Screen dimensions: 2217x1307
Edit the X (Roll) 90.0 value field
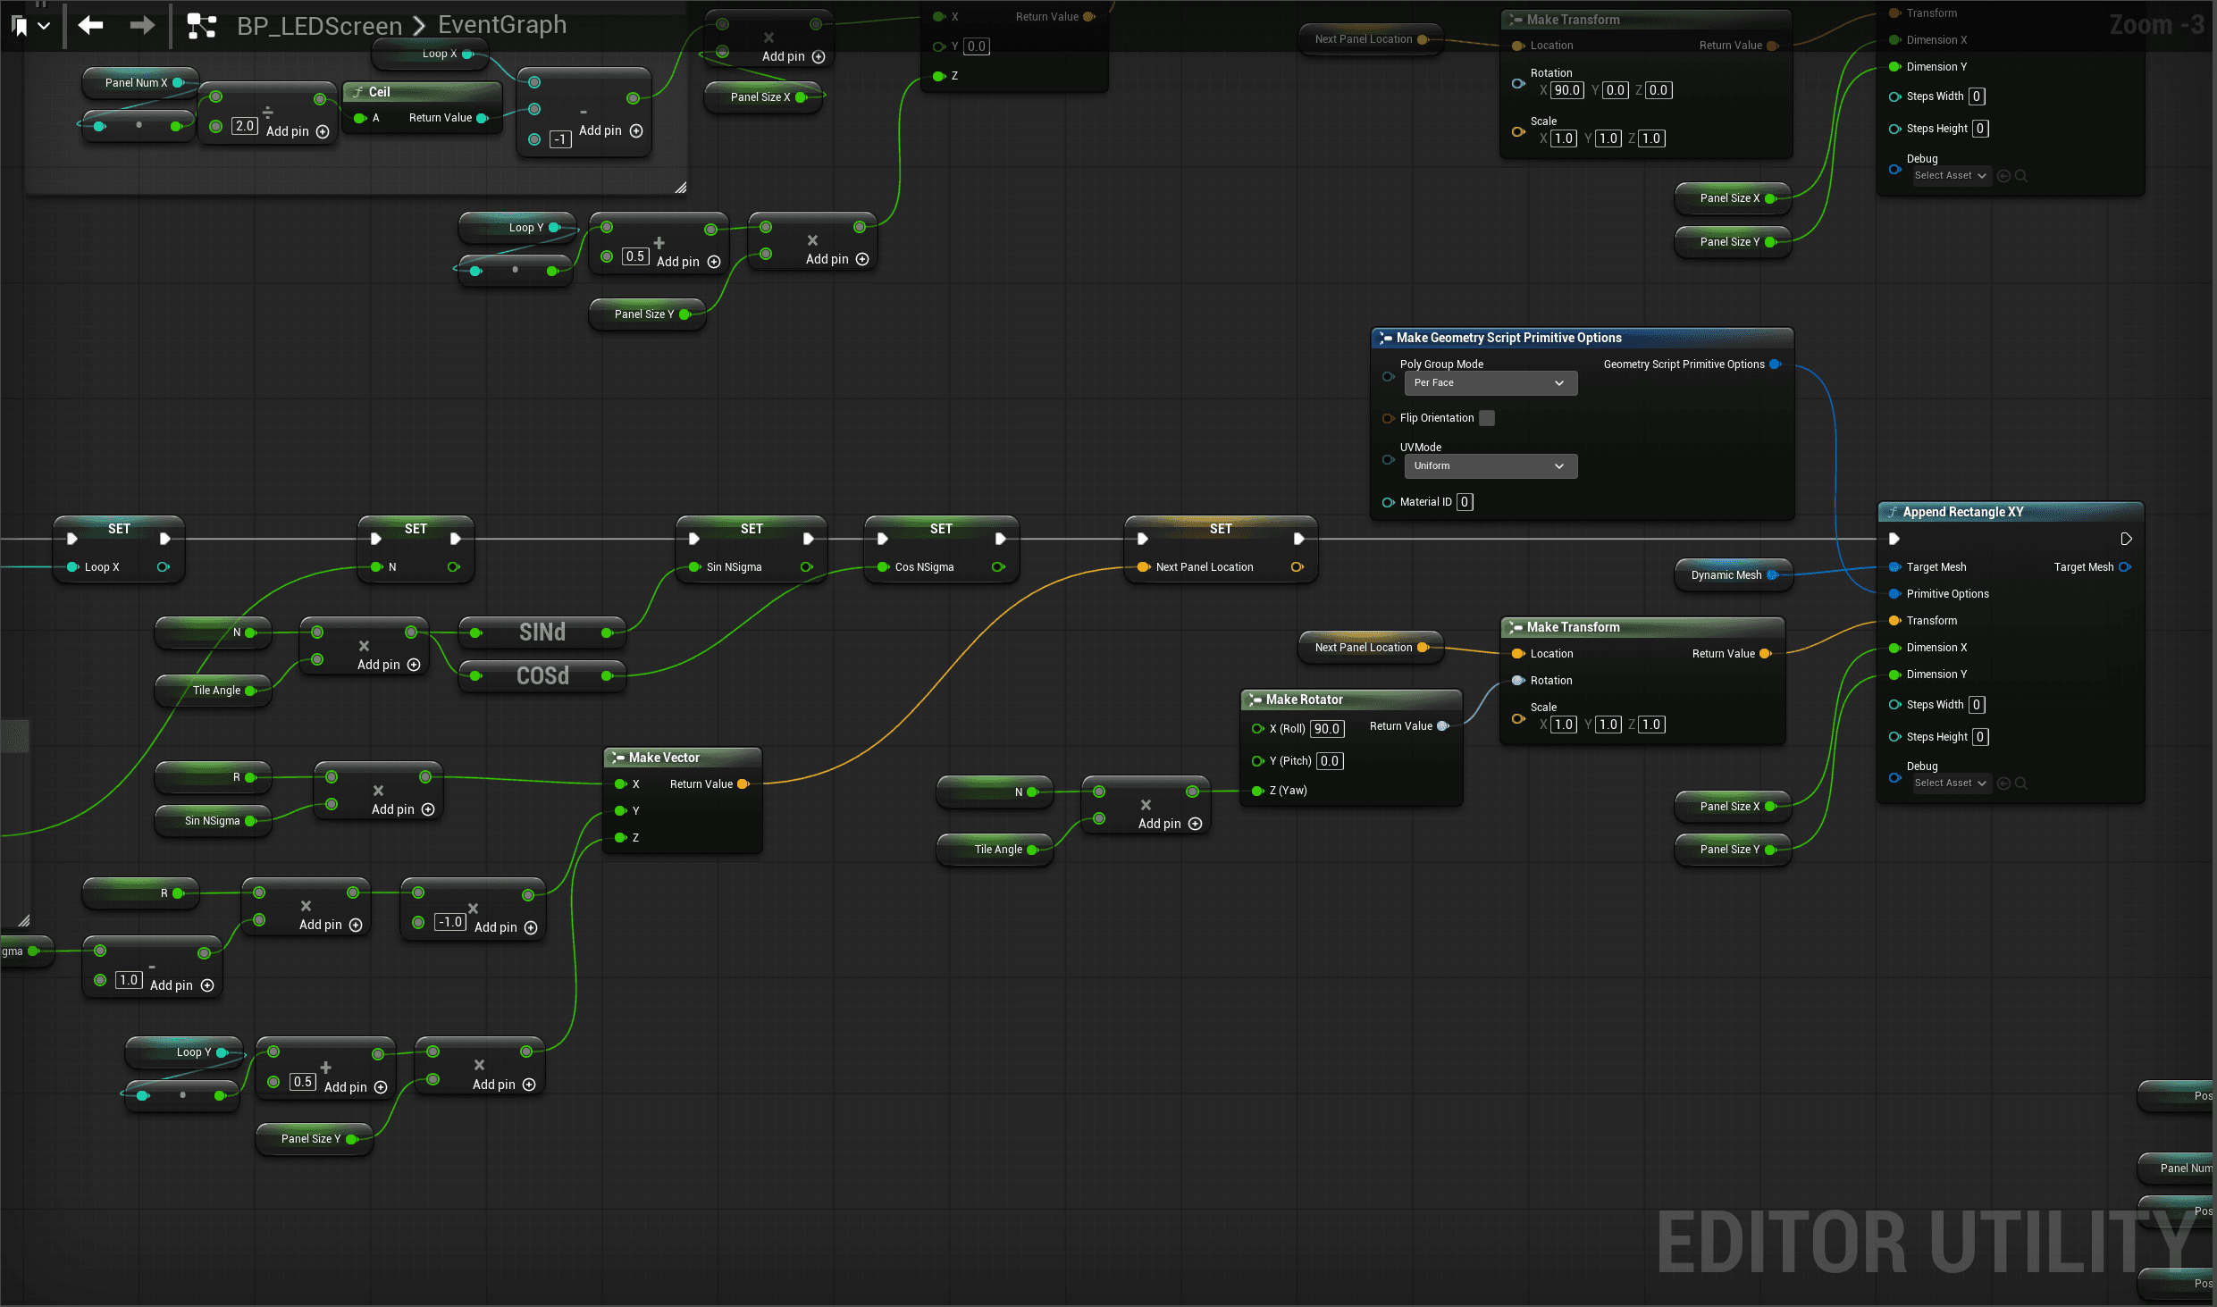1326,729
